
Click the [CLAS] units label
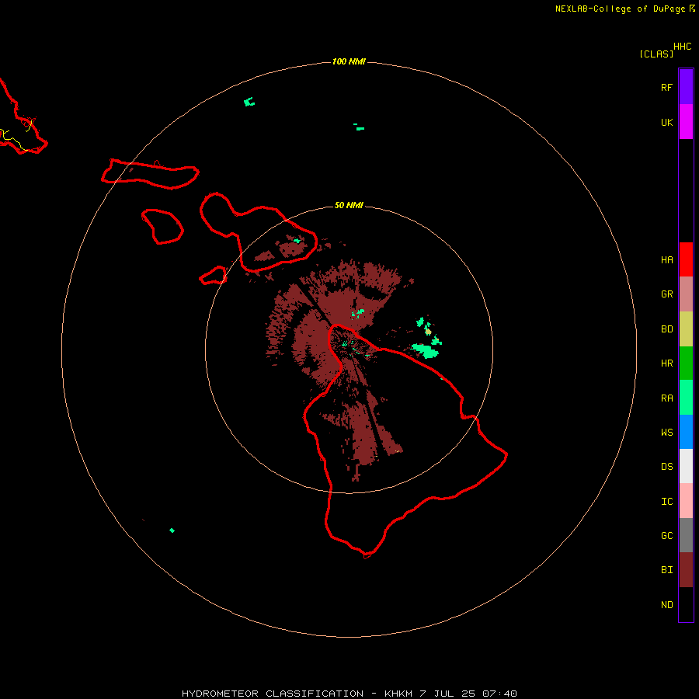pos(656,54)
